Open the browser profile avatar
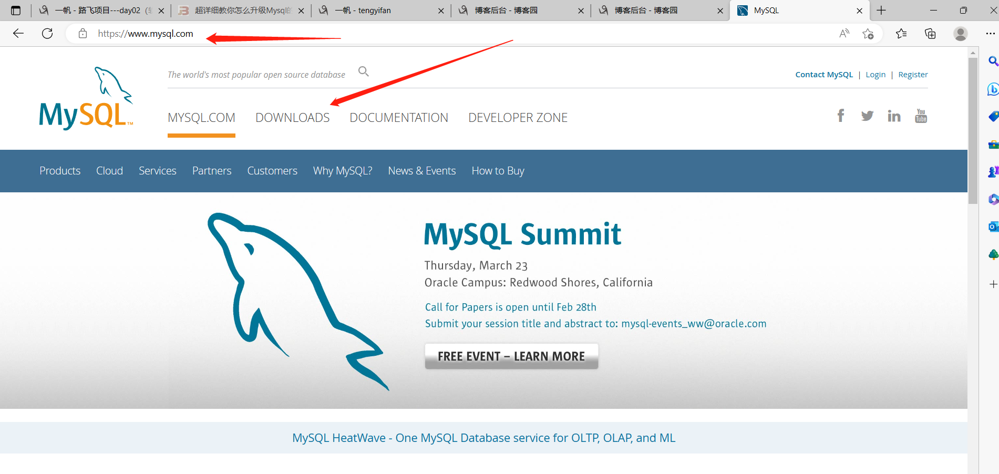This screenshot has width=999, height=474. [961, 34]
